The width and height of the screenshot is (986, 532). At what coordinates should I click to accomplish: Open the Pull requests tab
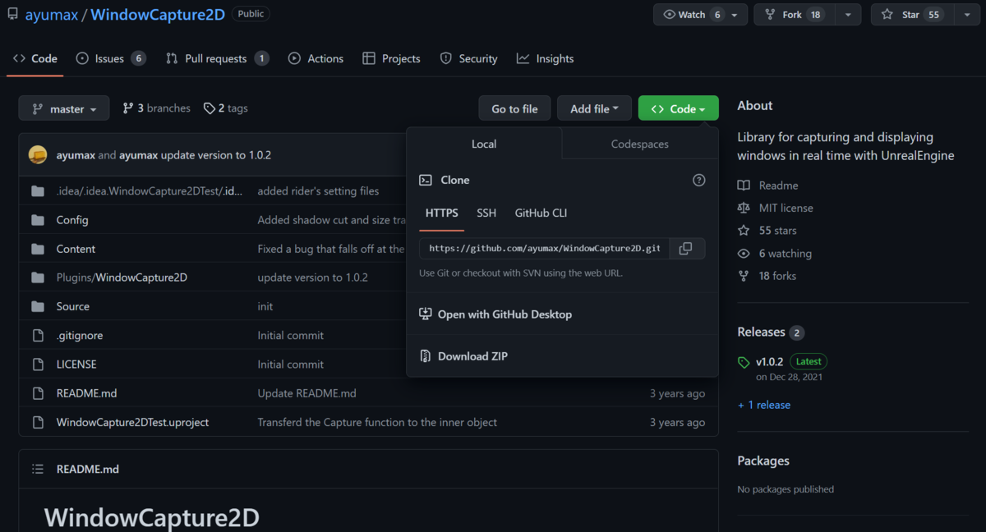[217, 58]
